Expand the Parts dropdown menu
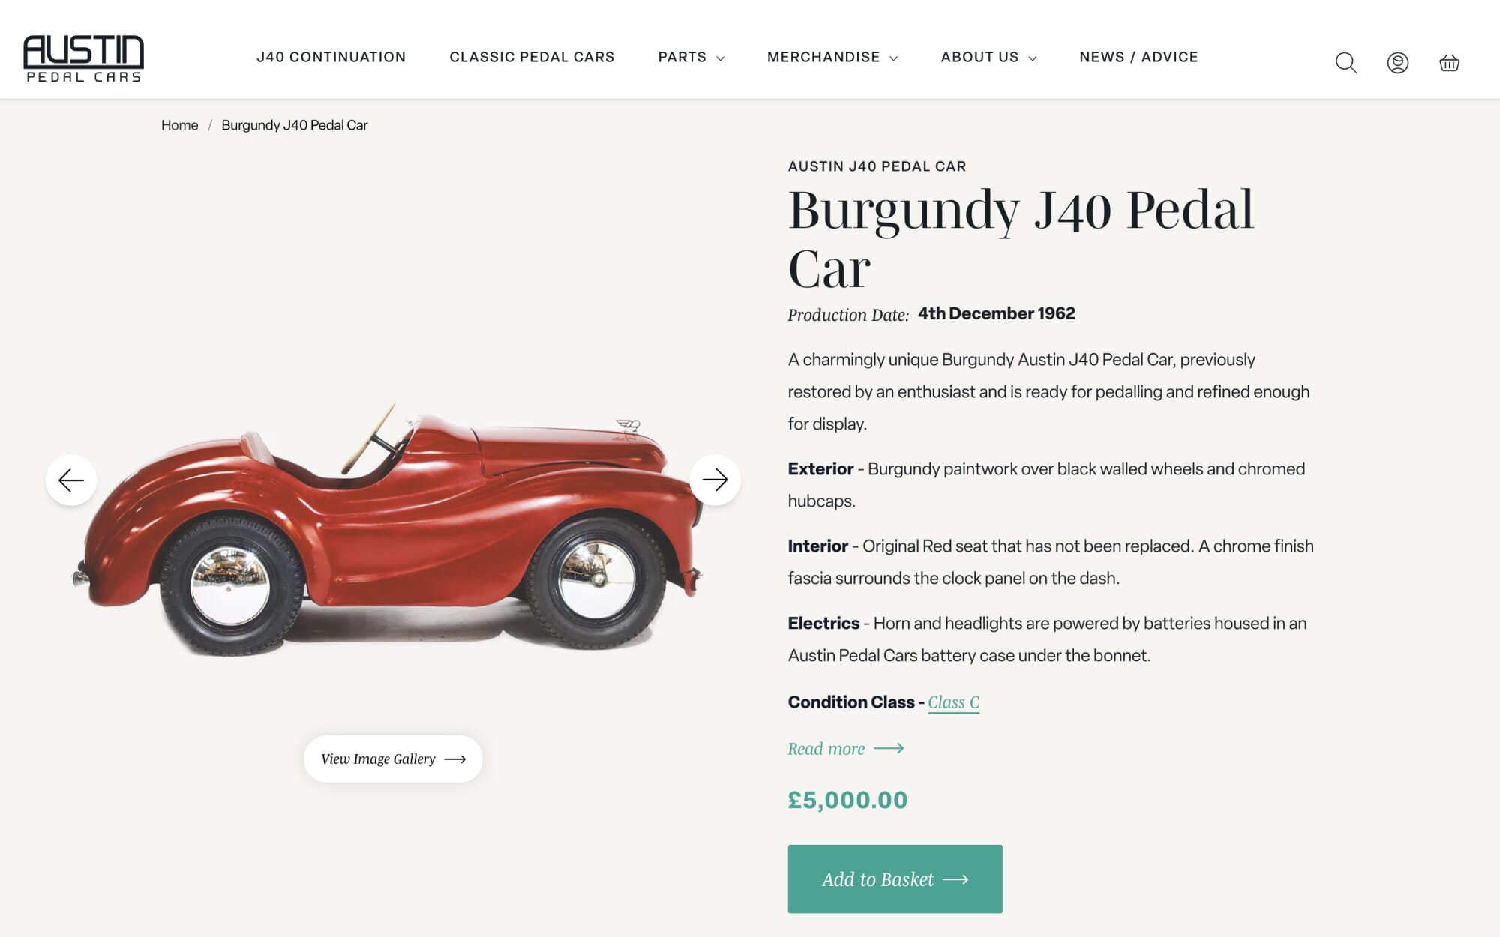Viewport: 1500px width, 937px height. tap(691, 57)
